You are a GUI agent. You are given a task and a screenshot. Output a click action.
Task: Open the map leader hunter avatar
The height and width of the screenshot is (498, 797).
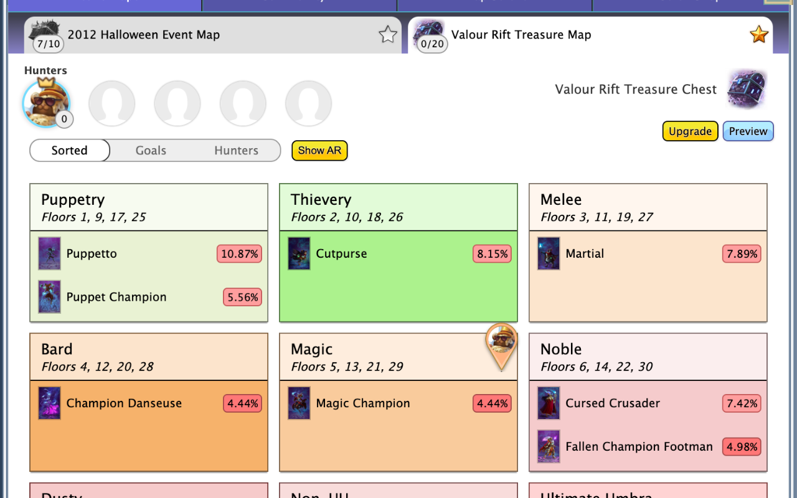click(x=46, y=103)
